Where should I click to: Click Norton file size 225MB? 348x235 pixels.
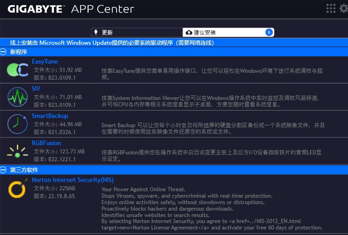click(54, 188)
